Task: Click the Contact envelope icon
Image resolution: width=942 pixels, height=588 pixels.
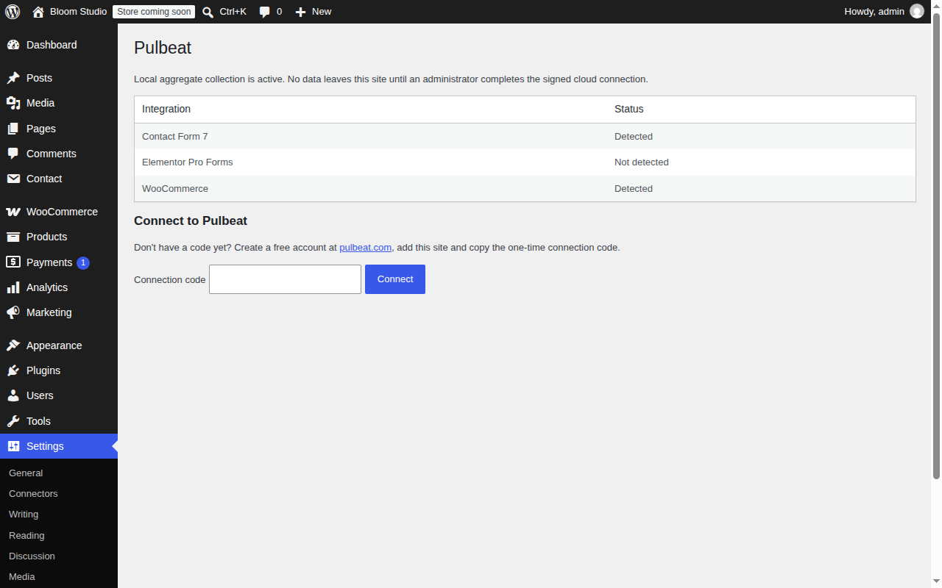Action: point(13,179)
